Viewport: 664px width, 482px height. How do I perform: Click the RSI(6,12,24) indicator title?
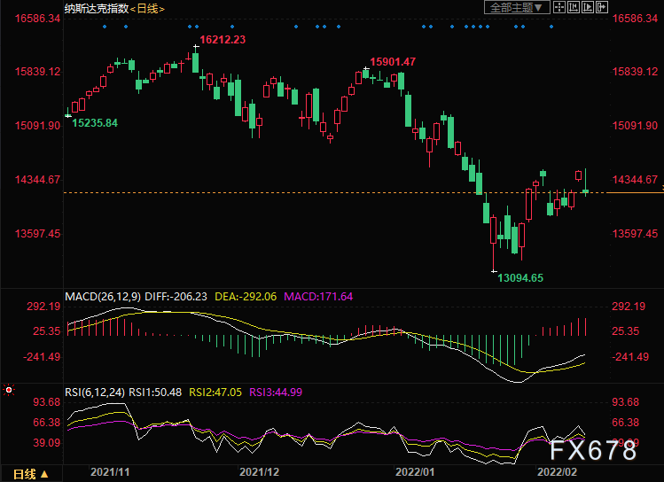(x=95, y=393)
